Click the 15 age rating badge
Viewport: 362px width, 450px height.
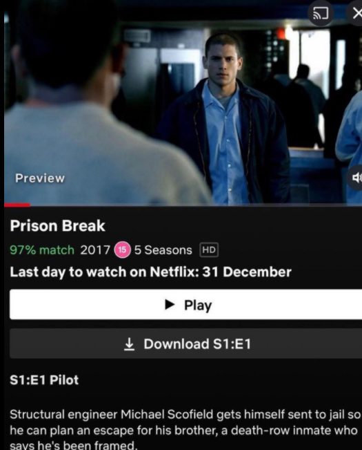tap(122, 250)
